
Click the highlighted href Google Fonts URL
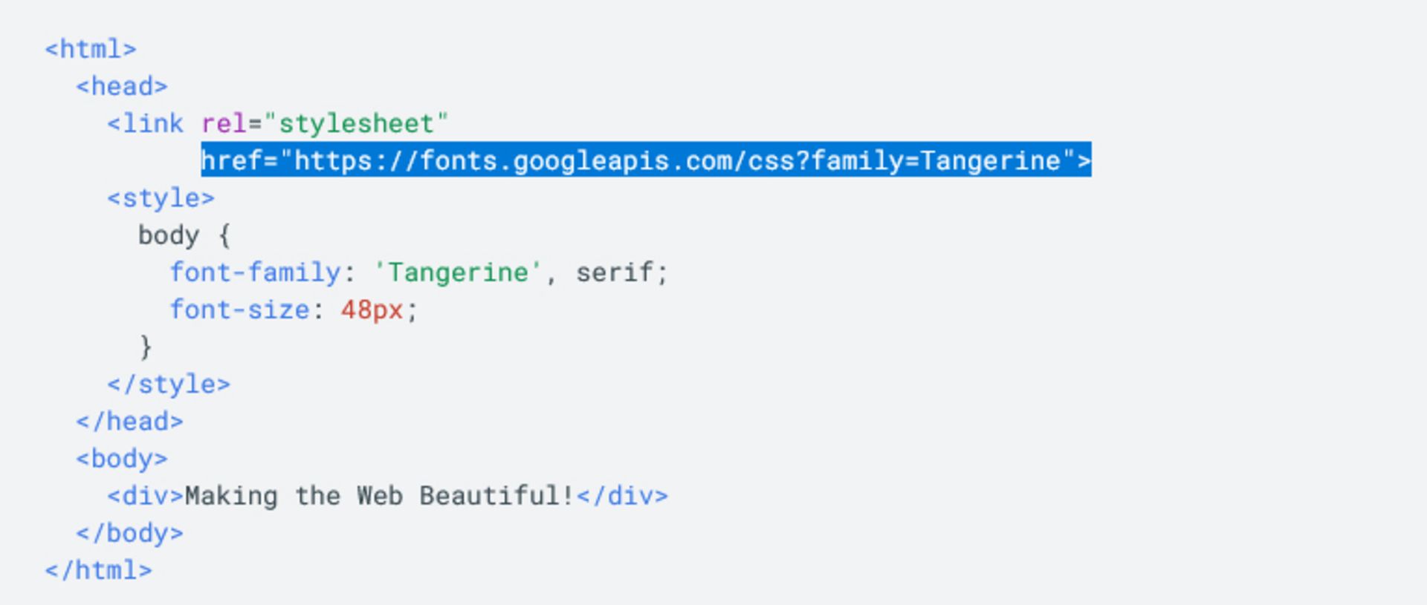point(646,160)
